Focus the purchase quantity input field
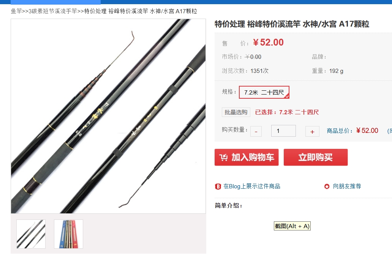Screen dimensions: 392x254 pyautogui.click(x=283, y=131)
